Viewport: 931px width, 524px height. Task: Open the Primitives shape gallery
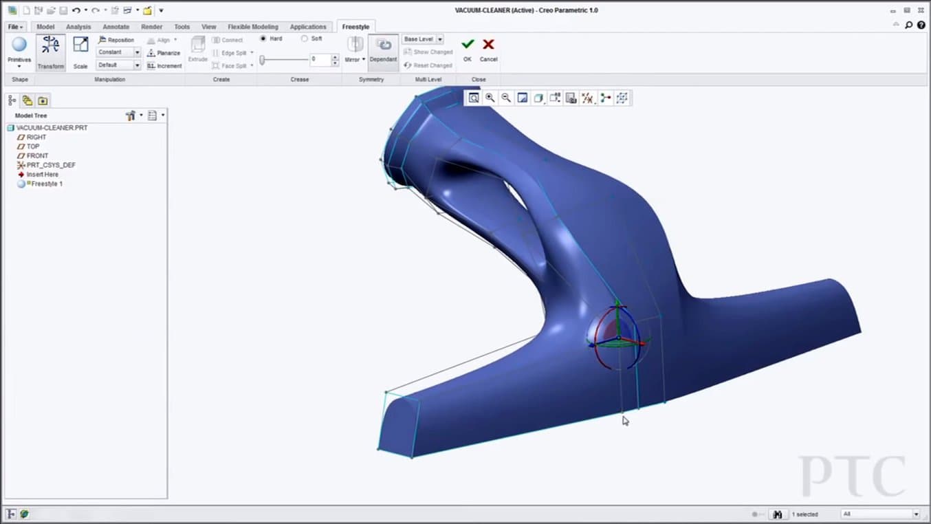point(19,52)
